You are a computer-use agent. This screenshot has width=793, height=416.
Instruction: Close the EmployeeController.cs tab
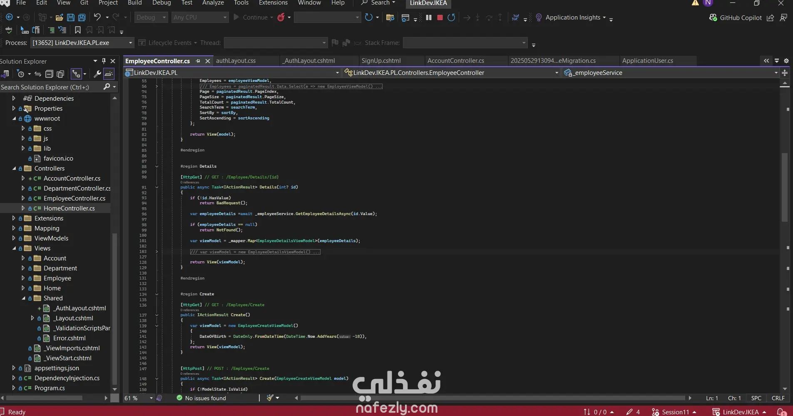(x=207, y=61)
